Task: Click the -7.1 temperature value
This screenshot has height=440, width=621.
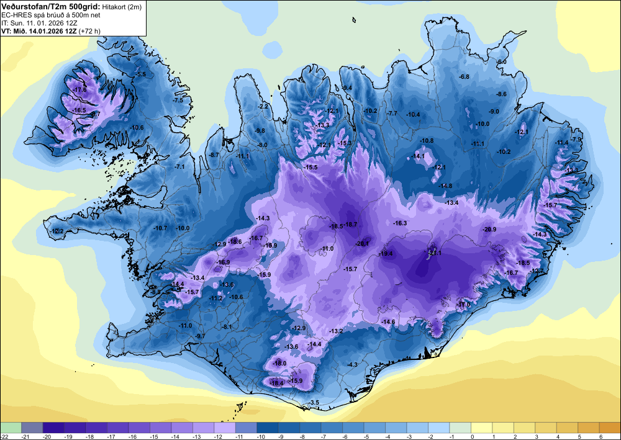Action: (x=180, y=166)
